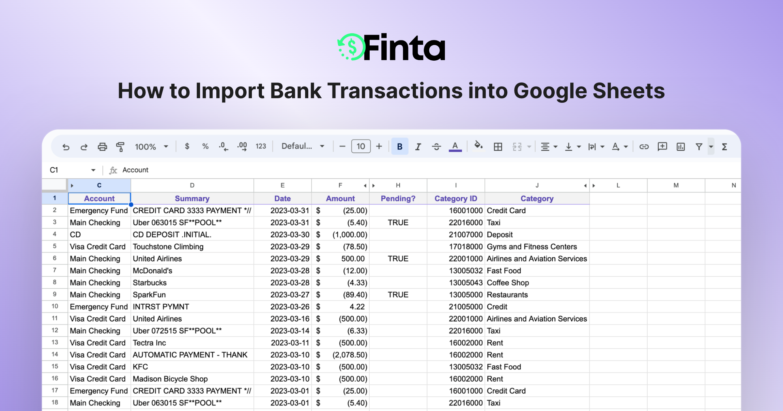Increase font size with plus button

click(x=379, y=146)
